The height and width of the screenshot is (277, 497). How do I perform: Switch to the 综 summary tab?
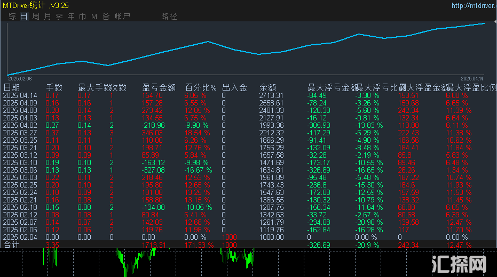click(12, 17)
